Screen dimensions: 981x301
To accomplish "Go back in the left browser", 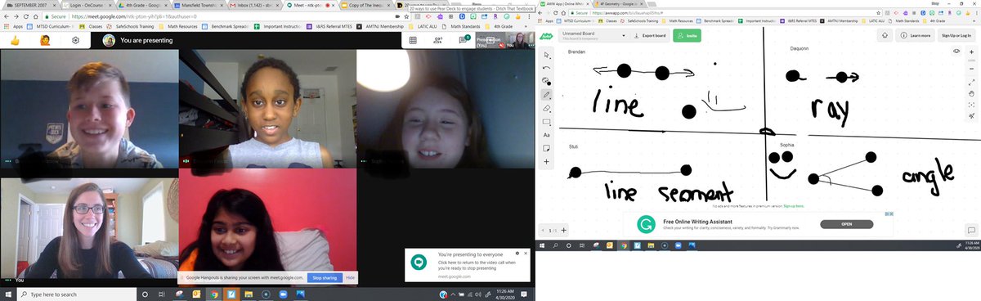I will (x=6, y=16).
